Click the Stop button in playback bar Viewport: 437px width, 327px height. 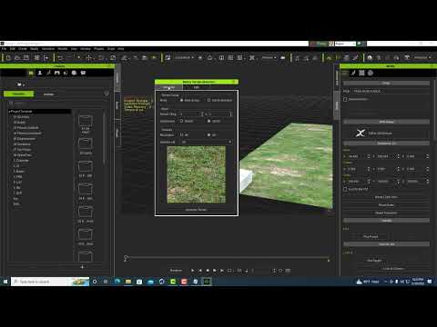(x=208, y=271)
